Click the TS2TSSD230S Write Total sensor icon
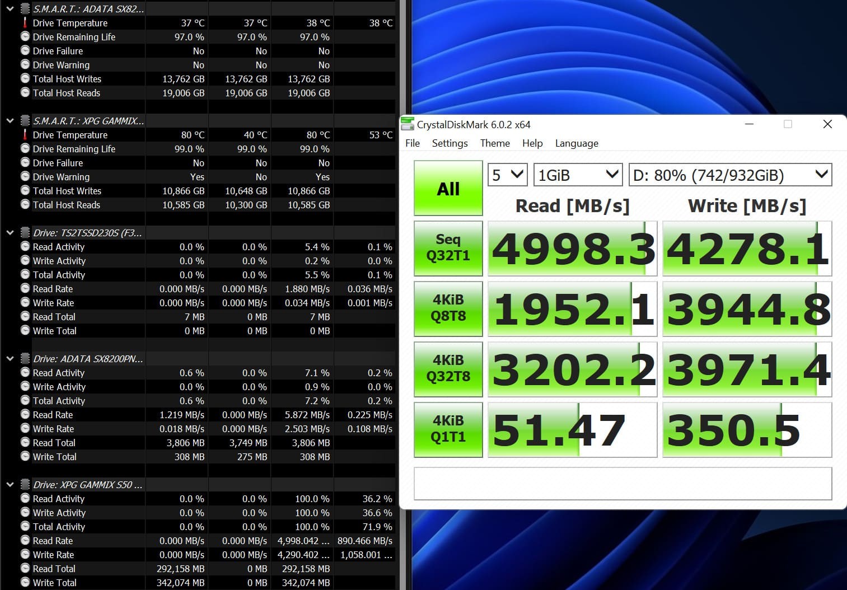Screen dimensions: 847x590 click(x=25, y=330)
